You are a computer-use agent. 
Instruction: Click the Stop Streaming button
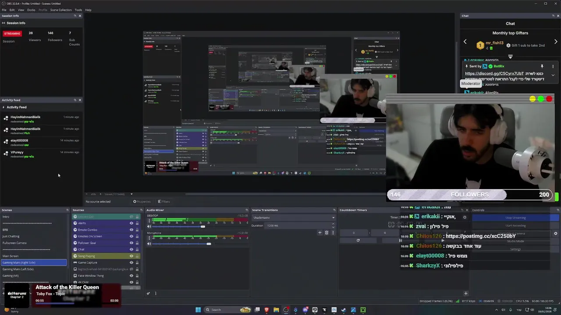point(515,217)
